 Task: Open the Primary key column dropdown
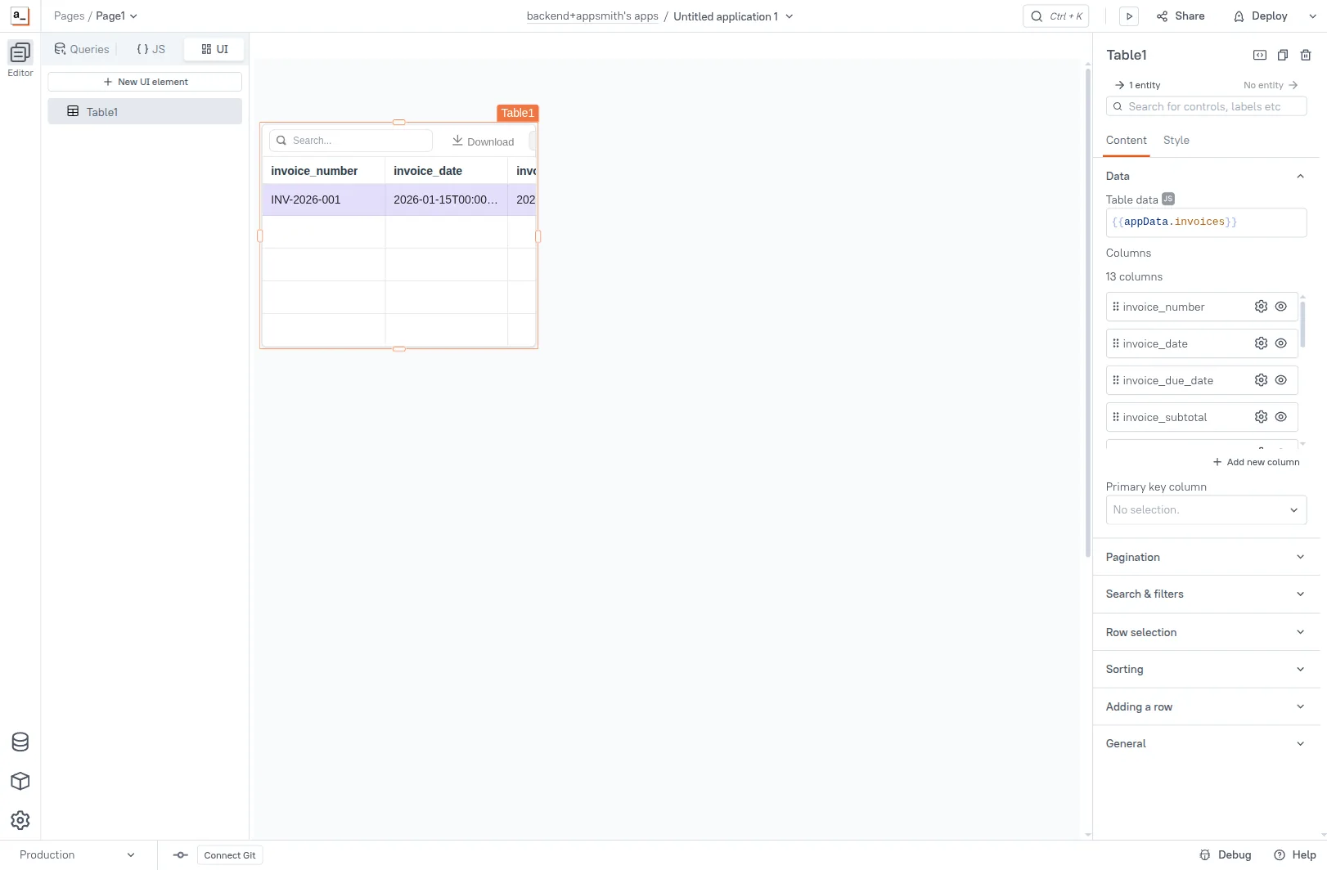pyautogui.click(x=1206, y=509)
